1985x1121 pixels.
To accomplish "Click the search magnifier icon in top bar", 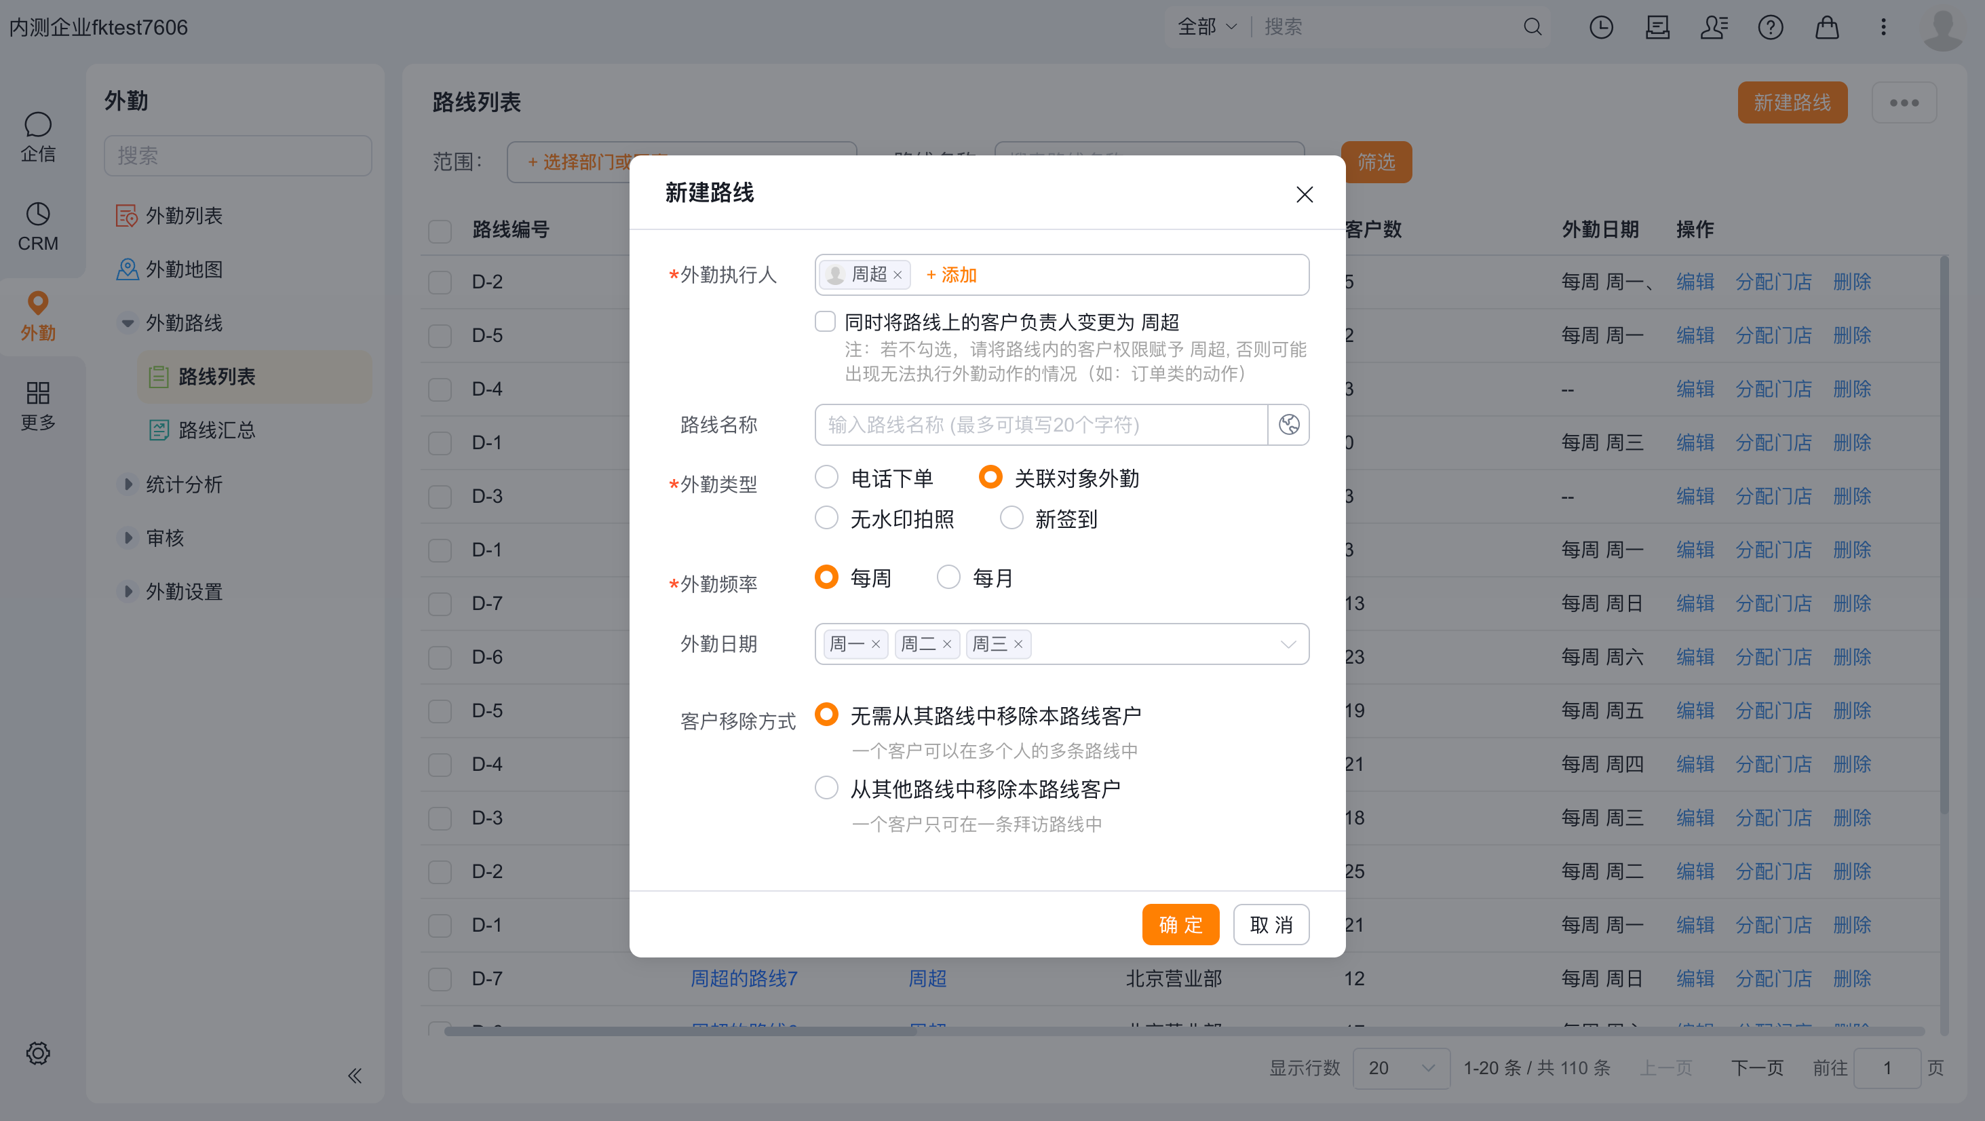I will [x=1533, y=27].
